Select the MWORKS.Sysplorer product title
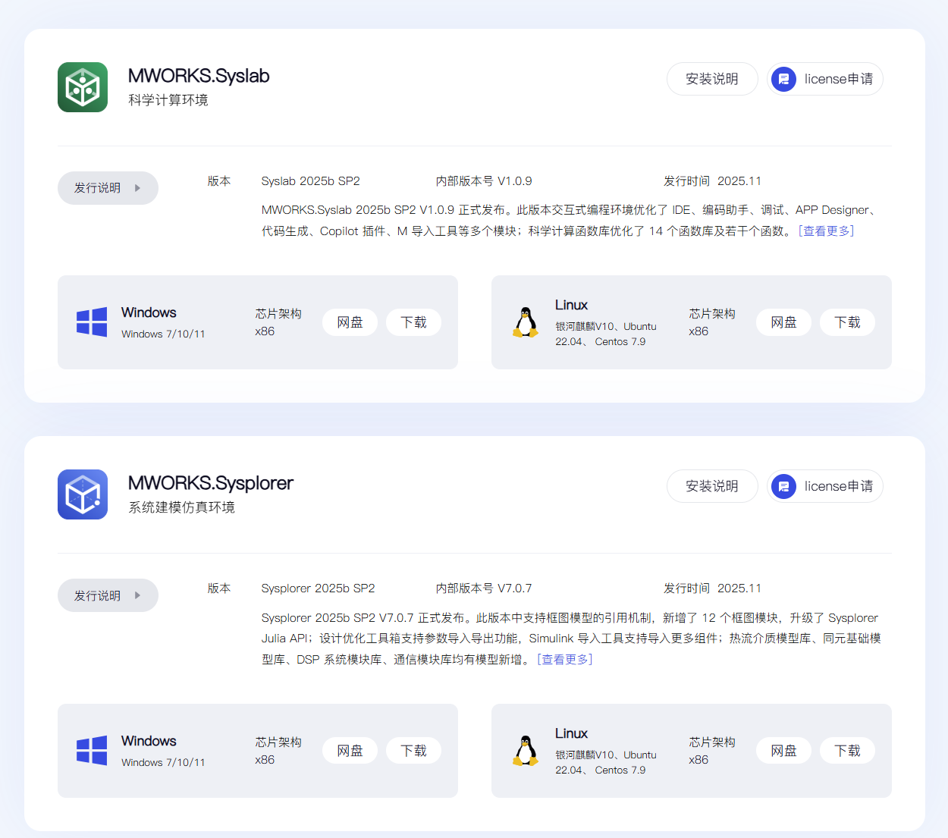The image size is (948, 838). (210, 483)
